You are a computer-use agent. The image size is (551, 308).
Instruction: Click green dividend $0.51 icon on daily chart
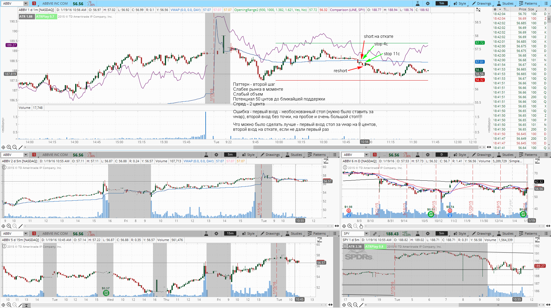point(431,214)
